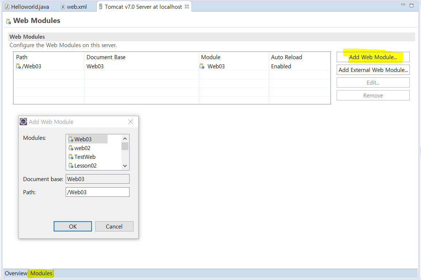Close the Add Web Module dialog
This screenshot has height=280, width=421.
[x=131, y=122]
